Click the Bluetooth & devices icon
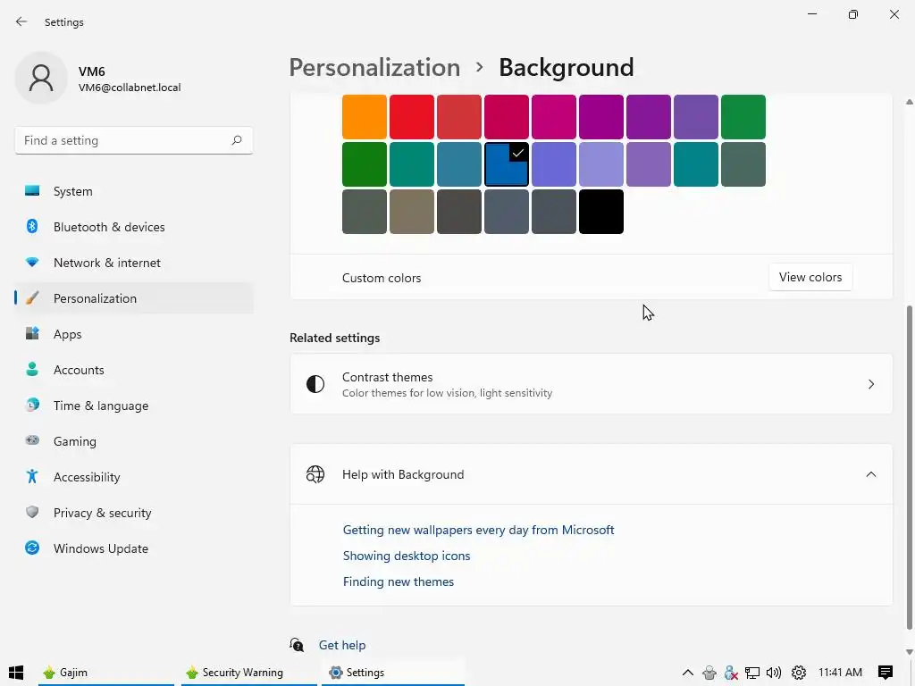915x686 pixels. [x=32, y=227]
